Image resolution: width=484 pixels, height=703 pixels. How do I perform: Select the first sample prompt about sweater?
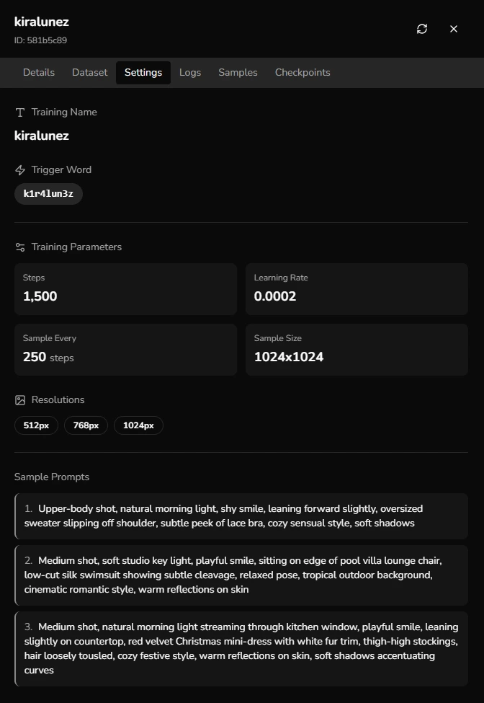tap(241, 516)
